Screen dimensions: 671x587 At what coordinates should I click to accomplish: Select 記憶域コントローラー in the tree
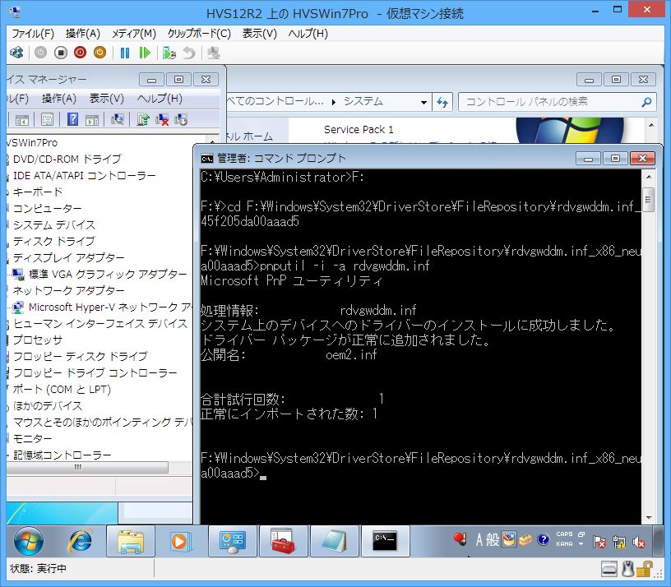pyautogui.click(x=62, y=455)
